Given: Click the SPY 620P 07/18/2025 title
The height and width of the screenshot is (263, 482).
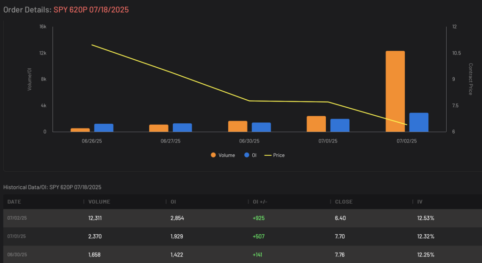Looking at the screenshot, I should click(x=91, y=9).
